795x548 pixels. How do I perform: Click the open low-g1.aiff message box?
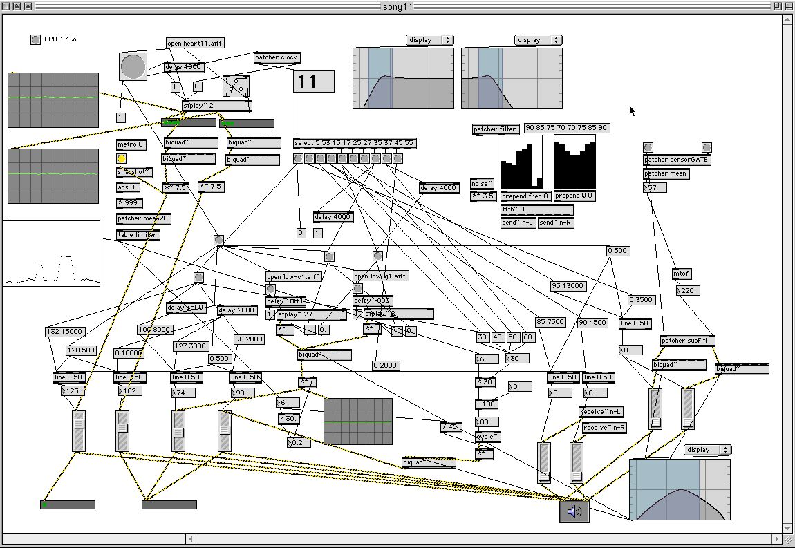click(x=381, y=276)
